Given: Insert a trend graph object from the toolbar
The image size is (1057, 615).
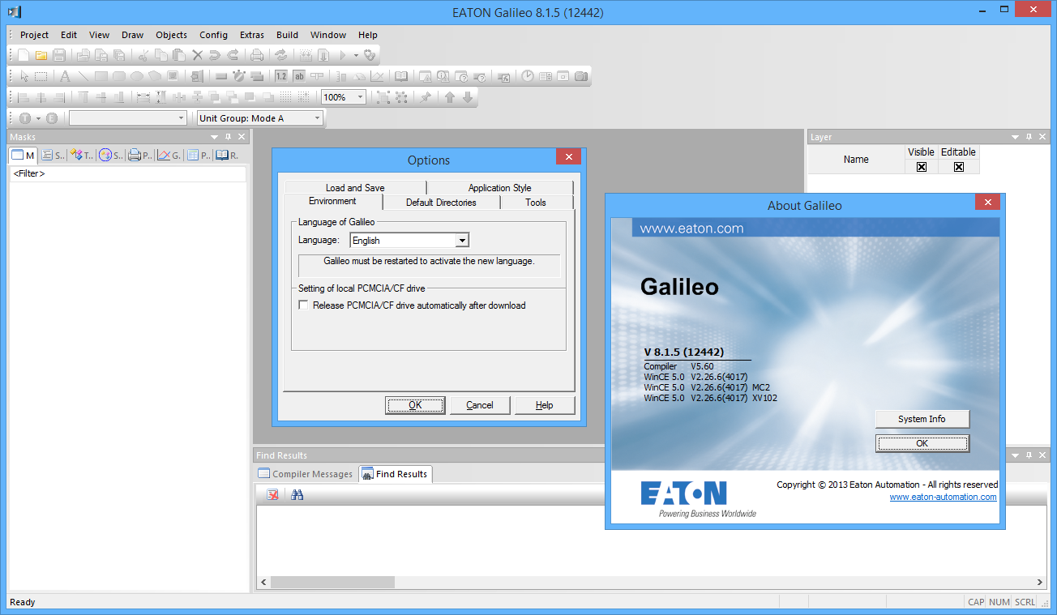Looking at the screenshot, I should click(x=377, y=77).
